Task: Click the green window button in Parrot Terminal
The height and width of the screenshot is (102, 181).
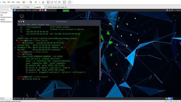Action: [x=21, y=22]
